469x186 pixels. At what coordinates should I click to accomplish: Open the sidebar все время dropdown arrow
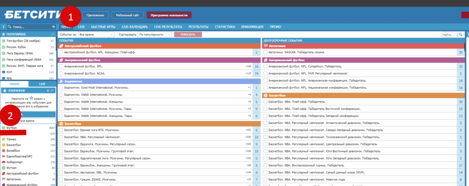pyautogui.click(x=53, y=121)
